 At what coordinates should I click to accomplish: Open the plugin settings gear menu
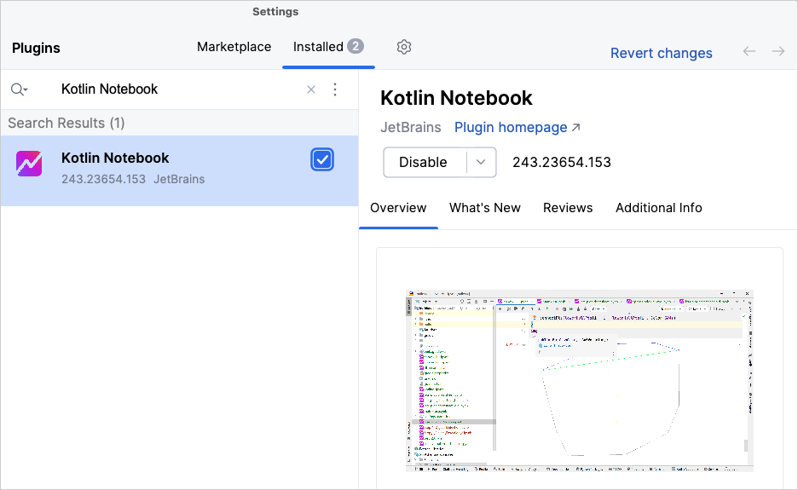click(x=403, y=47)
